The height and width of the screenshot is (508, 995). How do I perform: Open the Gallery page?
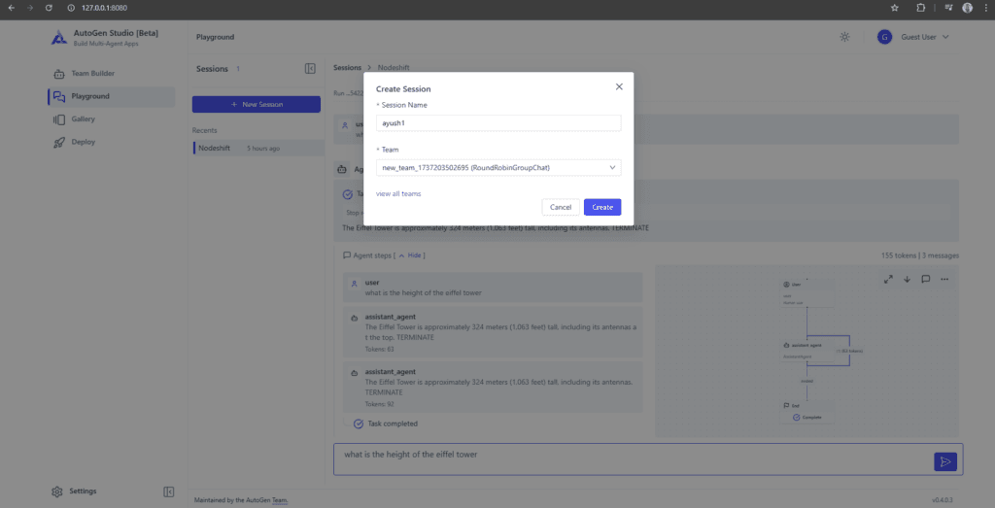112,119
